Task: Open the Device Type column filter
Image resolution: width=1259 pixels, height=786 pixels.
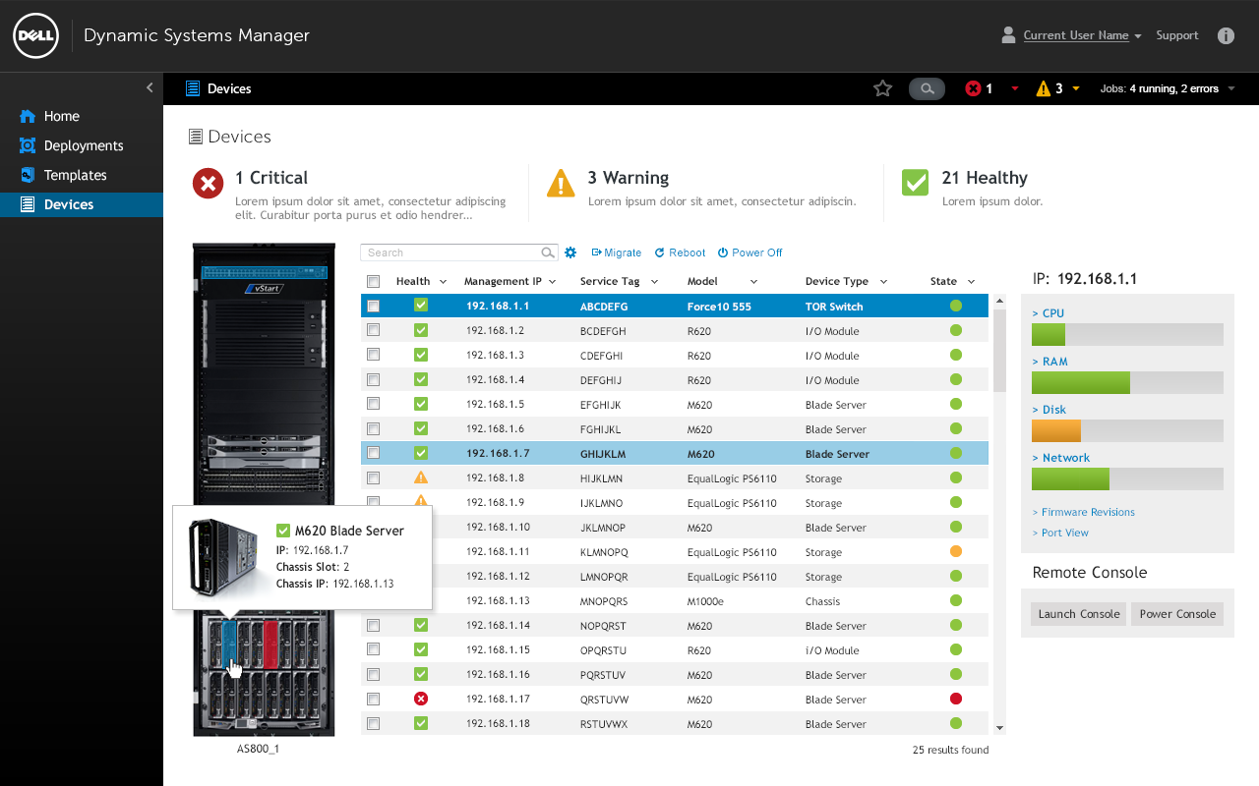Action: click(x=883, y=281)
